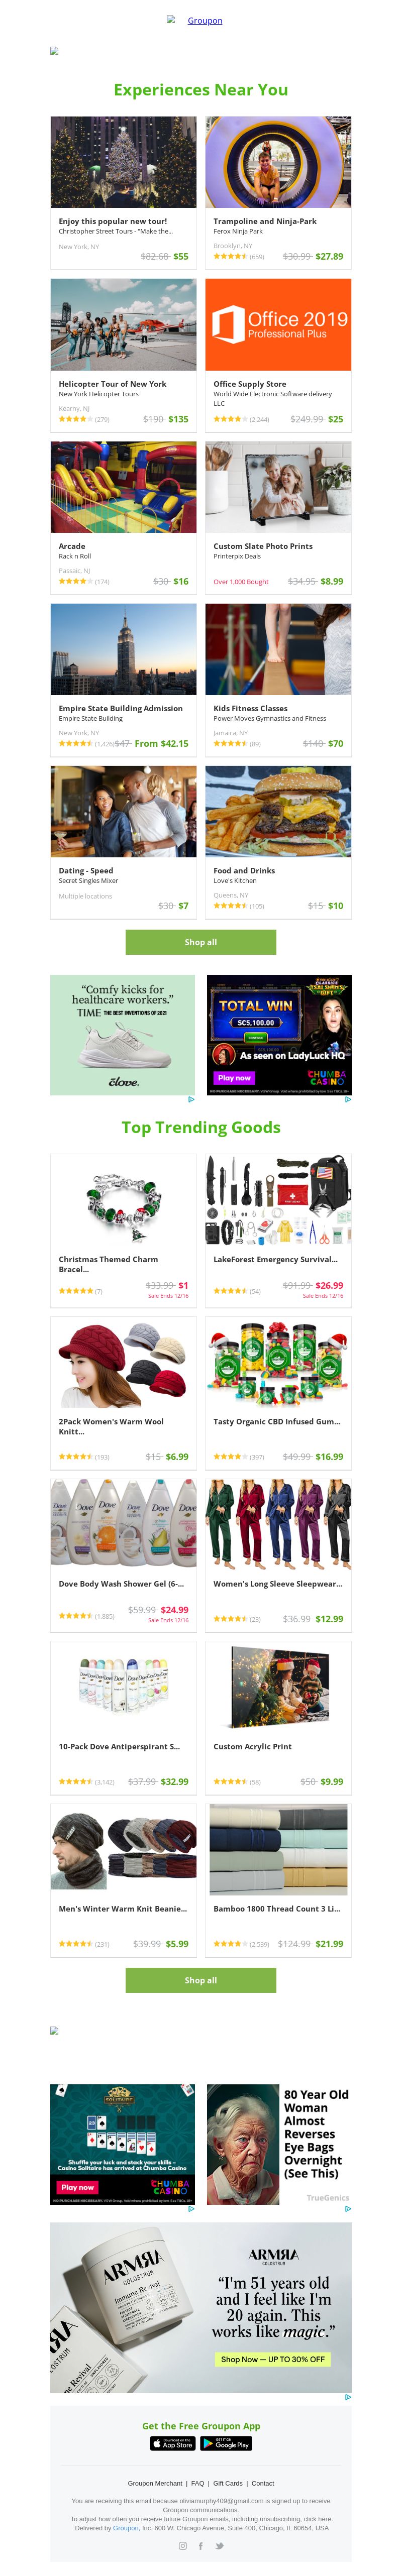Open the App Store download badge

(172, 2443)
